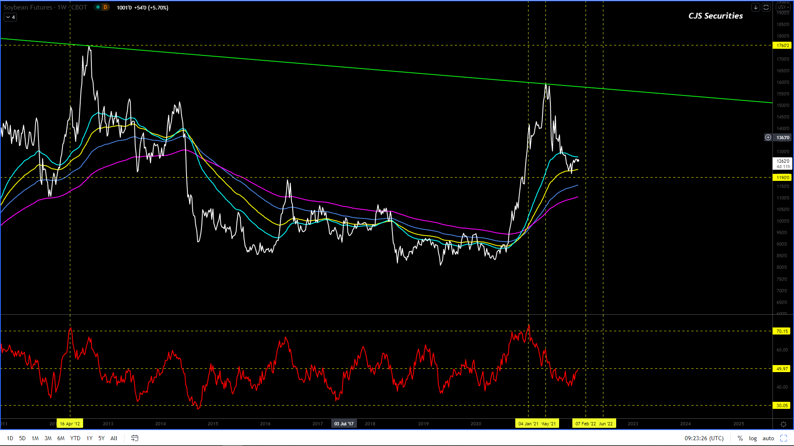
Task: Toggle fullscreen mode icon at bottom right
Action: pos(784,438)
